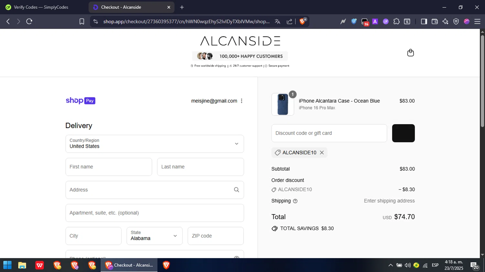485x272 pixels.
Task: Open WPS Office taskbar icon
Action: click(39, 265)
